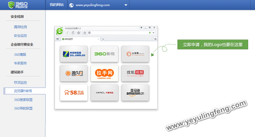This screenshot has width=255, height=137.
Task: Open the 搜狐视频 tv.sohu.com tile
Action: point(135,73)
